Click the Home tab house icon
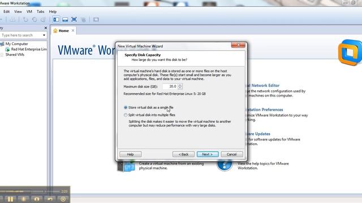Screen dimensions: 362x203 [55, 30]
